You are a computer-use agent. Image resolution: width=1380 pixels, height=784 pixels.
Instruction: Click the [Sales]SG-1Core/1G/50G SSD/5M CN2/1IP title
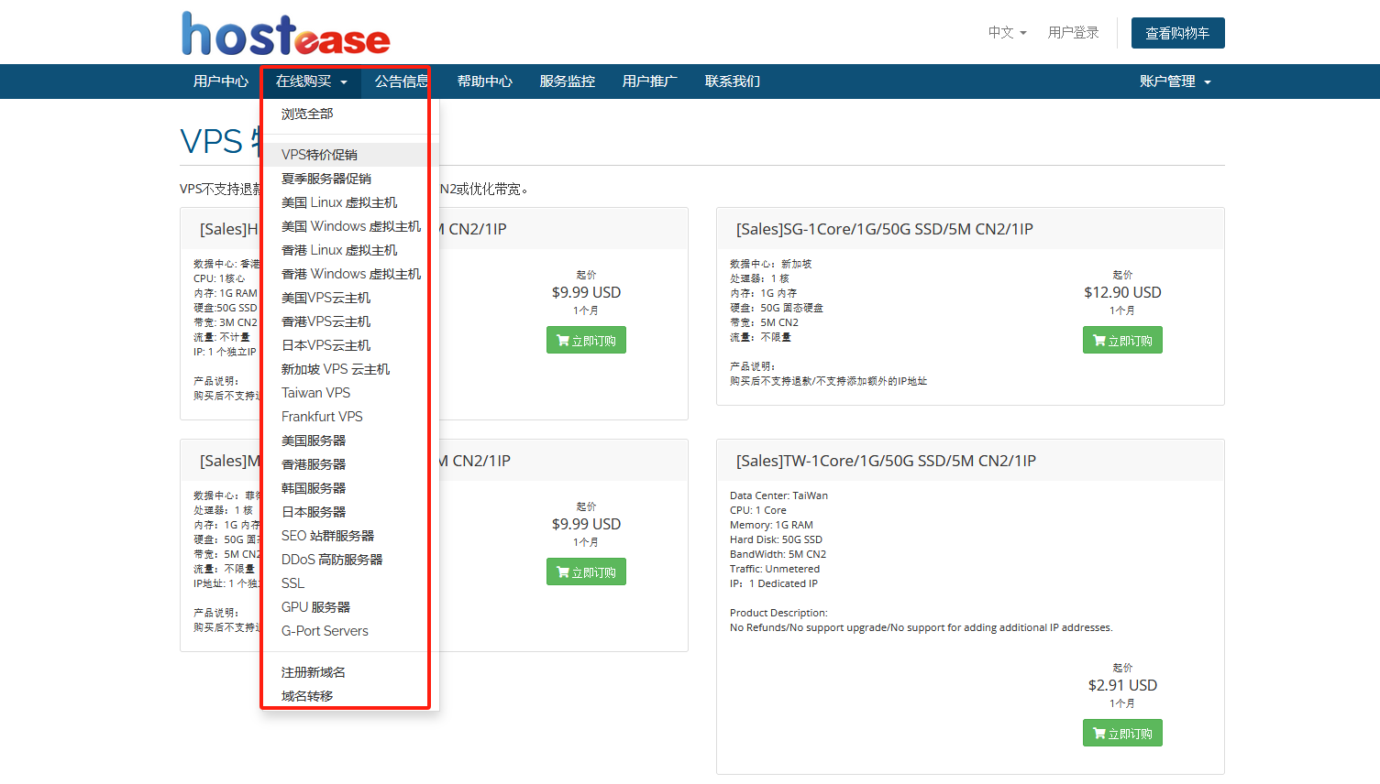884,229
